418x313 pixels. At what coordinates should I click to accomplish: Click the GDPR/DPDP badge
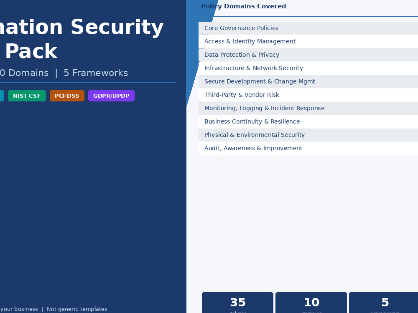(111, 96)
